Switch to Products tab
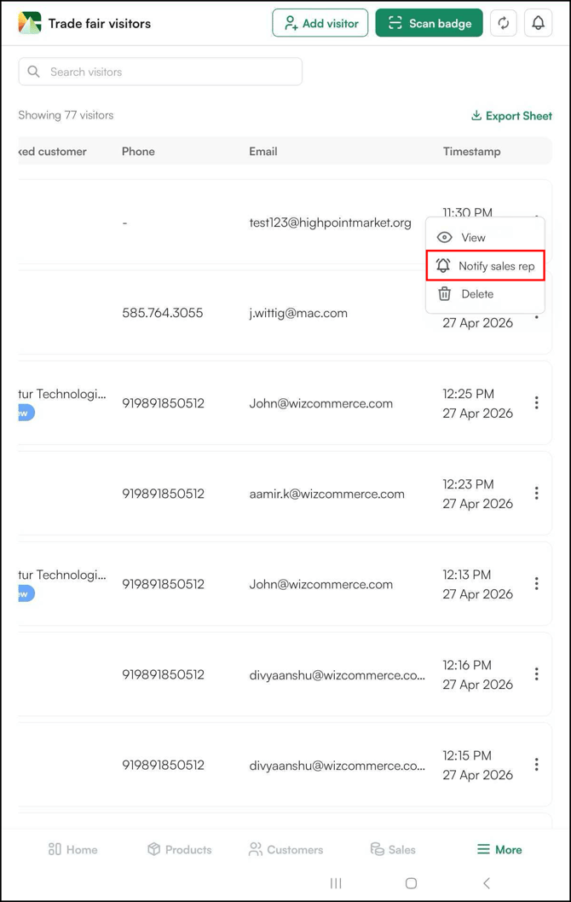 pyautogui.click(x=180, y=850)
